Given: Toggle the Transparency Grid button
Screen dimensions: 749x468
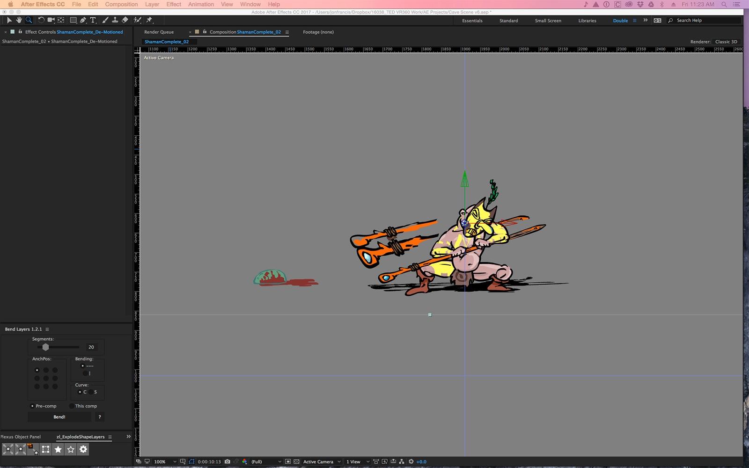Looking at the screenshot, I should [x=296, y=461].
